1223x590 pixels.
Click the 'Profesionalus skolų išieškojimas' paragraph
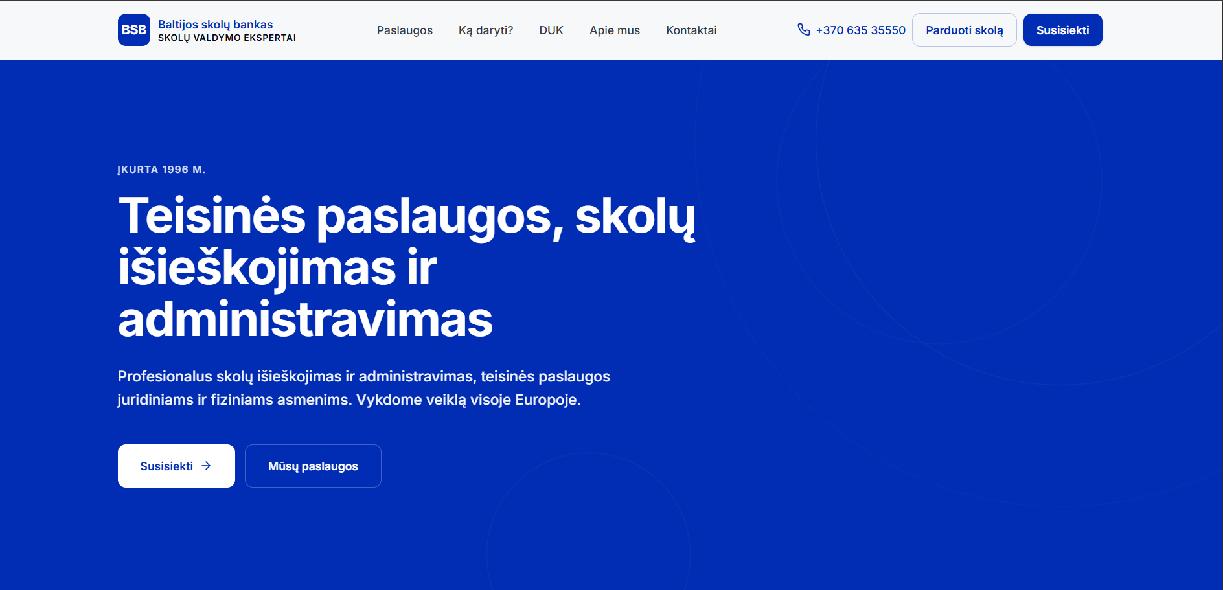[x=364, y=388]
